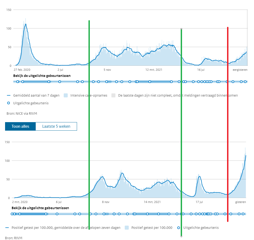Select first event marker on lower timeline
This screenshot has height=240, width=254.
pyautogui.click(x=12, y=214)
